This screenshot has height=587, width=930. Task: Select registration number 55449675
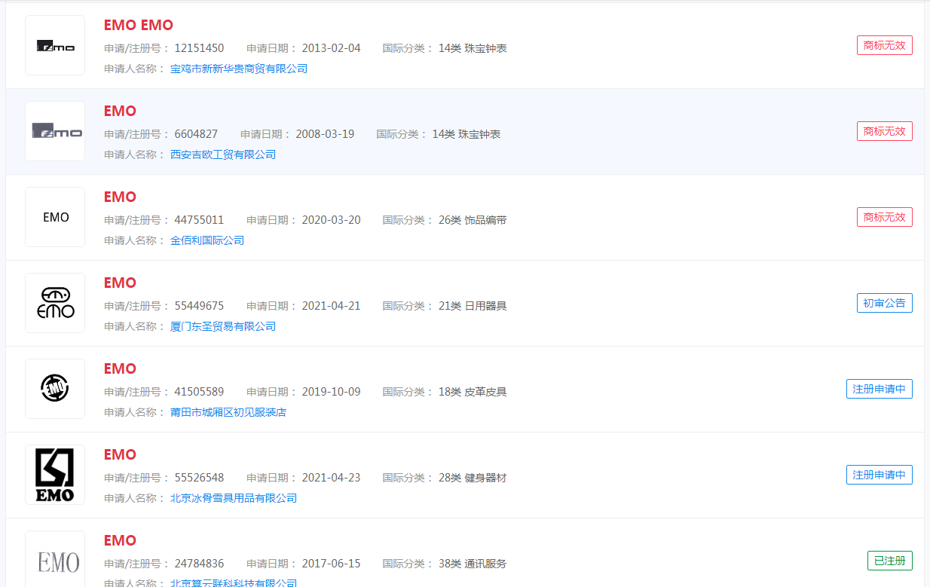(x=199, y=306)
